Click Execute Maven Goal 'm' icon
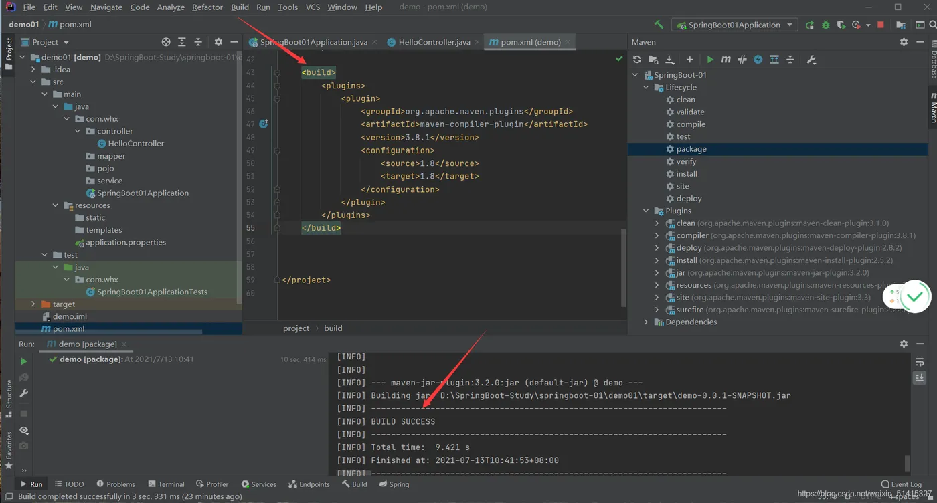The width and height of the screenshot is (937, 503). [x=726, y=60]
